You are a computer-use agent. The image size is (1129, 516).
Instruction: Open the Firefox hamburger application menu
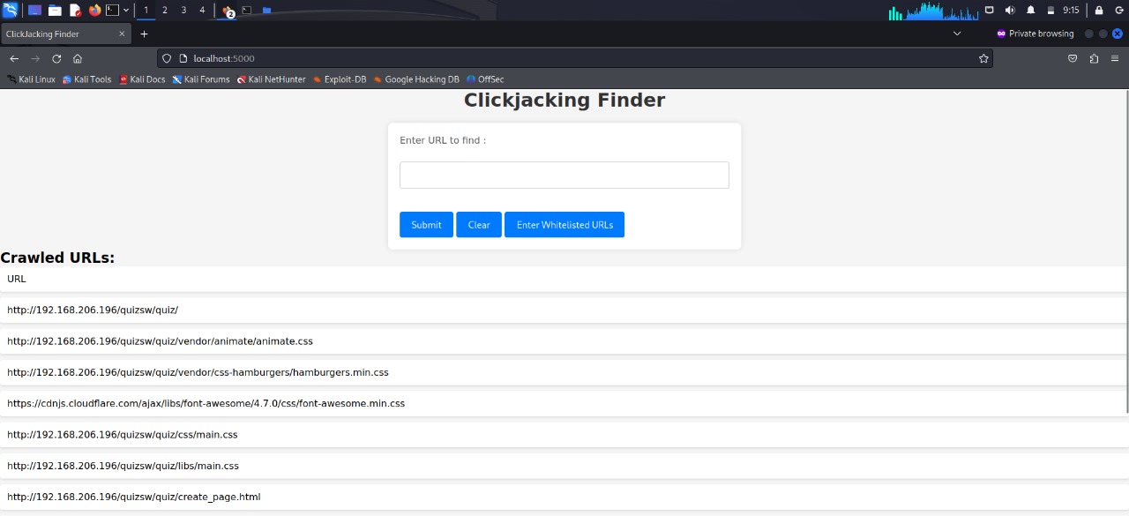click(1115, 58)
